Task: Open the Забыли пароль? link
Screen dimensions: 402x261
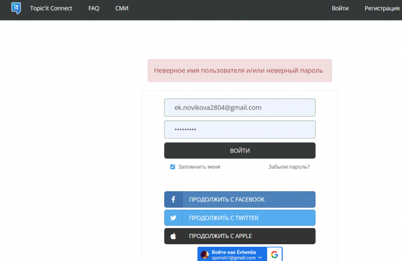Action: [x=289, y=167]
